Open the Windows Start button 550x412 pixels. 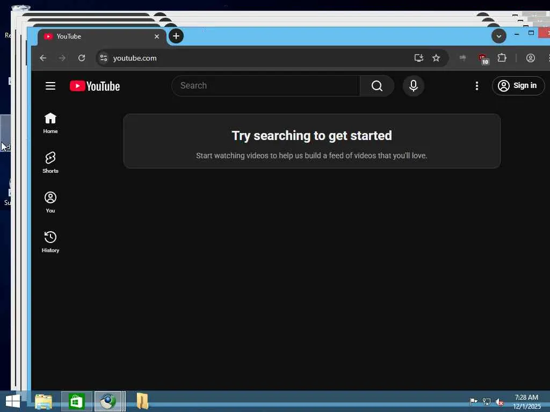click(x=13, y=401)
